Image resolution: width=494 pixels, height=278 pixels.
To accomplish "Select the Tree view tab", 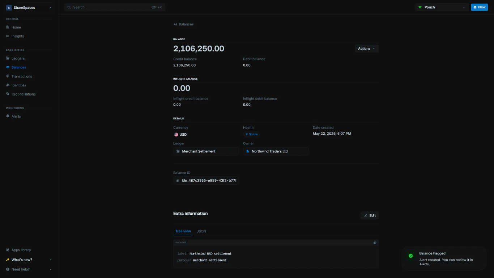I will (183, 231).
